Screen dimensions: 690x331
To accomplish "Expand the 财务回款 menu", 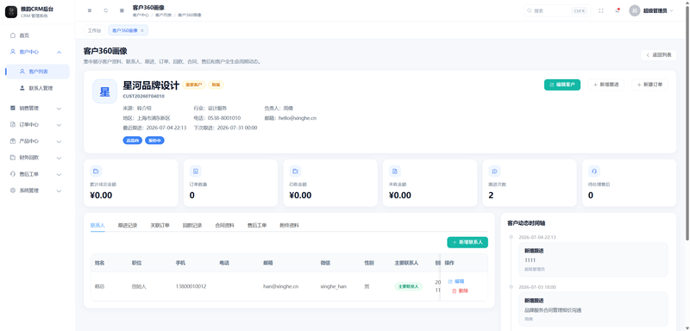I will 37,158.
